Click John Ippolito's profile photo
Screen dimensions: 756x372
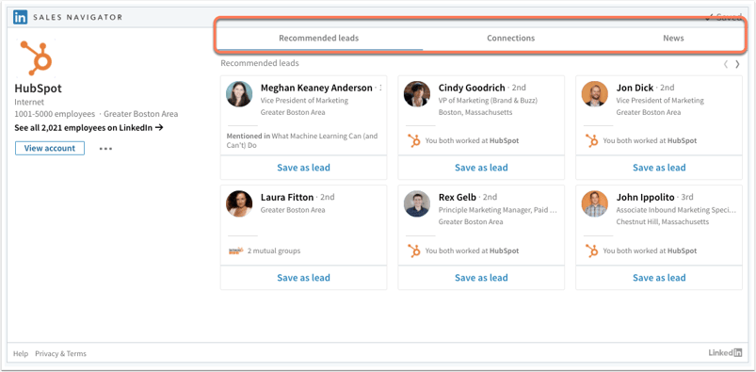pyautogui.click(x=594, y=203)
